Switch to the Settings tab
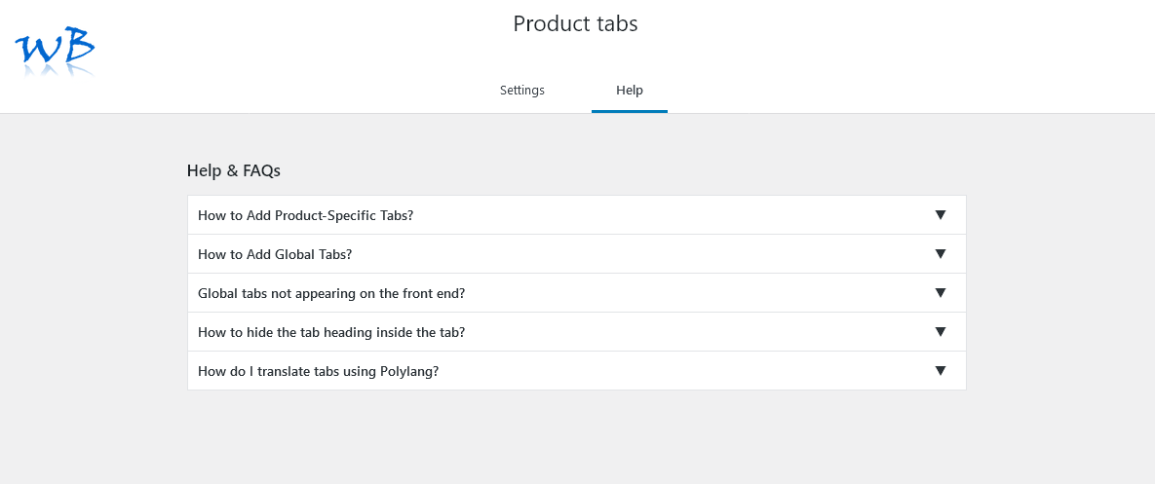Screen dimensions: 1155x484 pos(522,91)
